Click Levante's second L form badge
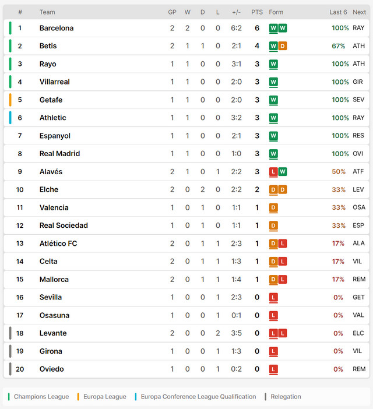The image size is (373, 409). [283, 333]
